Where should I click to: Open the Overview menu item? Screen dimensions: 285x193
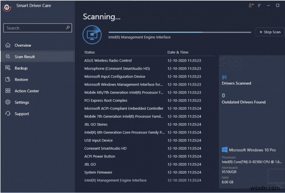pos(37,45)
